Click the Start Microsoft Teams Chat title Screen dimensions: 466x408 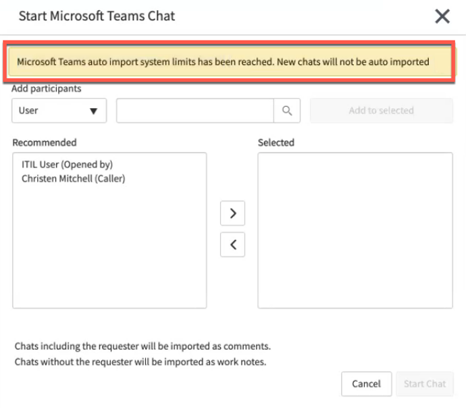tap(97, 16)
